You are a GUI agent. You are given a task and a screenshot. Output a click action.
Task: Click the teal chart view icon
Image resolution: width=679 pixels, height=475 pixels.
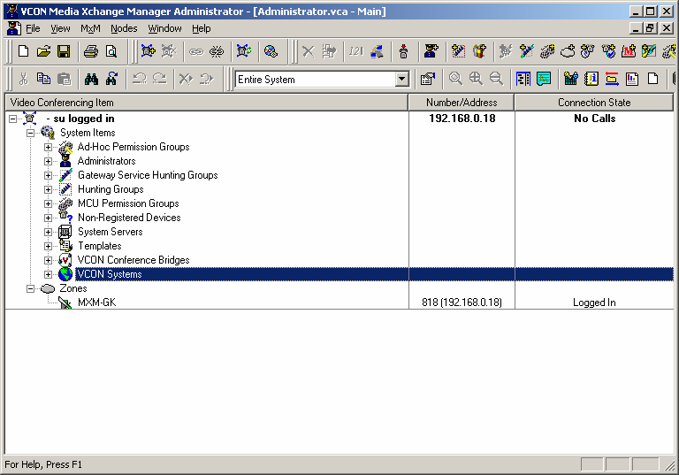pyautogui.click(x=544, y=79)
